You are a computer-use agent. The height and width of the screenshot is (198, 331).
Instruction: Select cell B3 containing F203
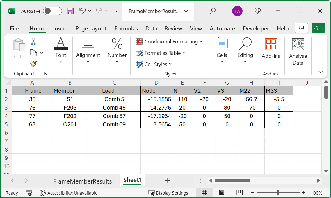pos(70,108)
